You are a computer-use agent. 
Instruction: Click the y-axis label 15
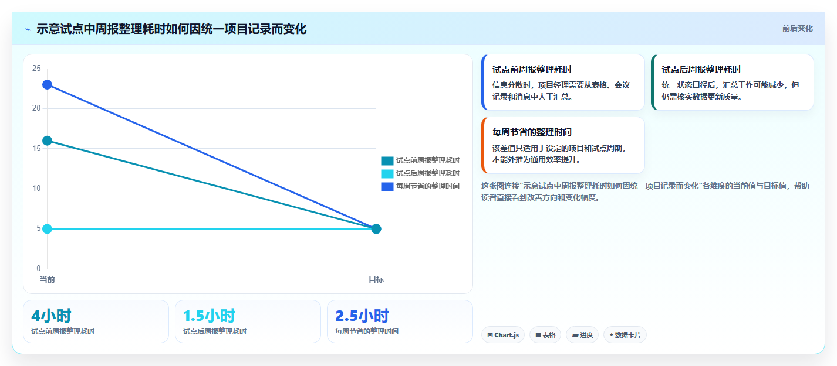tap(36, 149)
